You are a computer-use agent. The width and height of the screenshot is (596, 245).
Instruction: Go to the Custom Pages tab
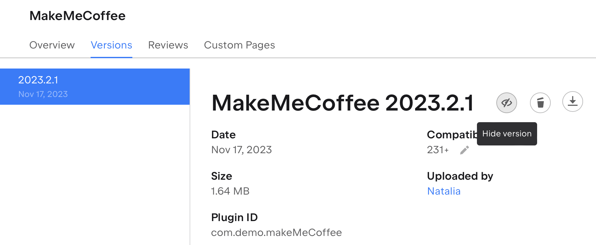coord(239,45)
